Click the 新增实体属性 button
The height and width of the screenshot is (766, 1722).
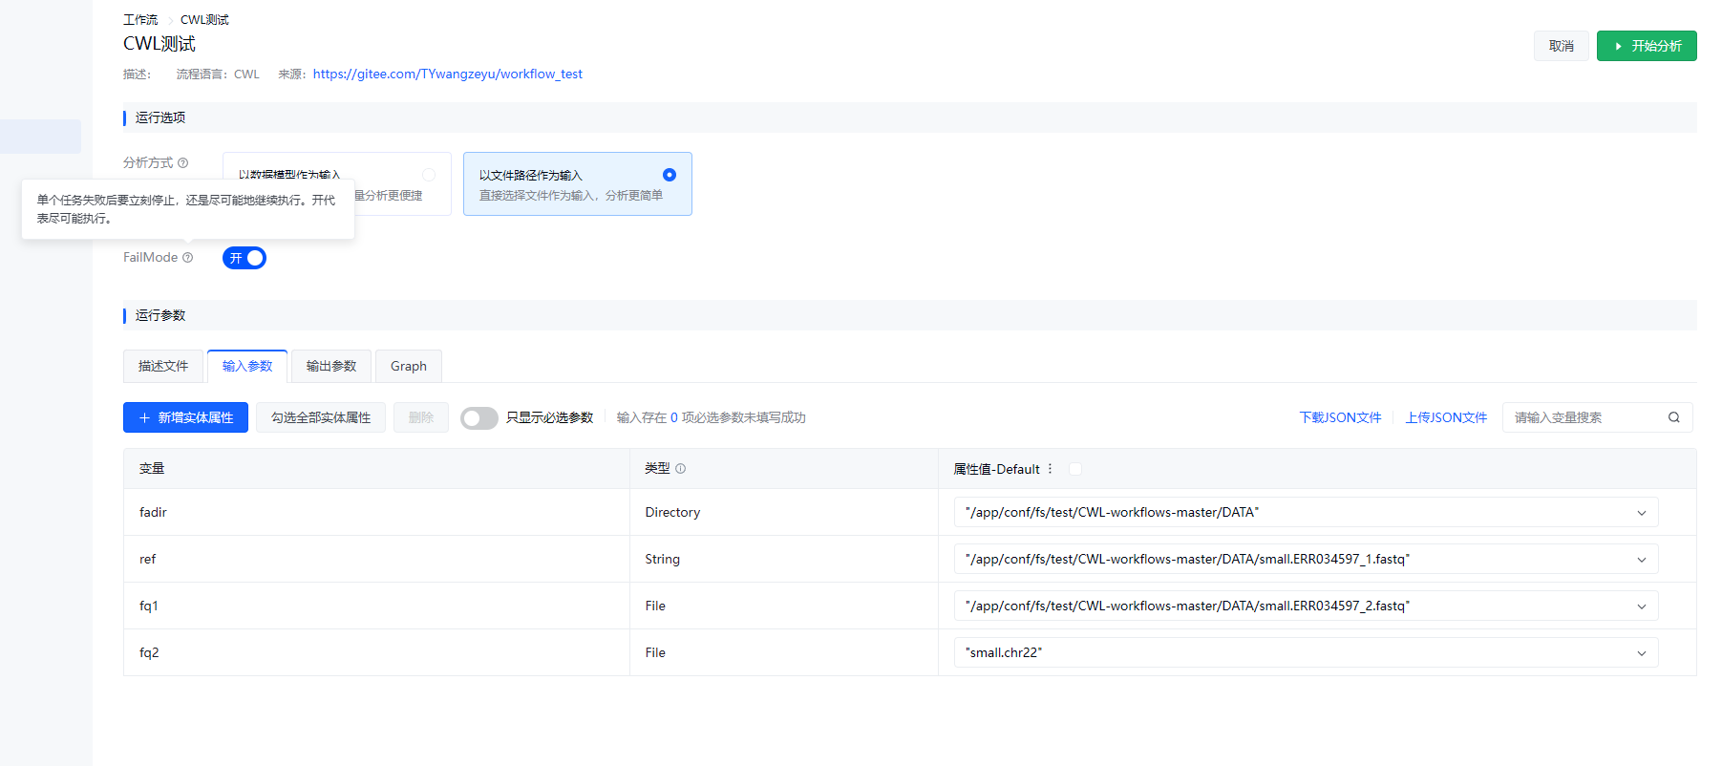185,417
